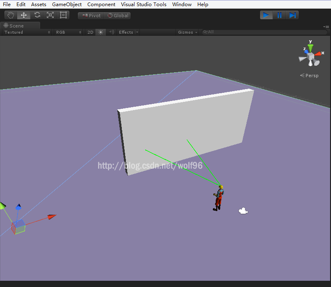Viewport: 331px width, 287px height.
Task: Open the Visual Studio Tools menu
Action: point(144,5)
